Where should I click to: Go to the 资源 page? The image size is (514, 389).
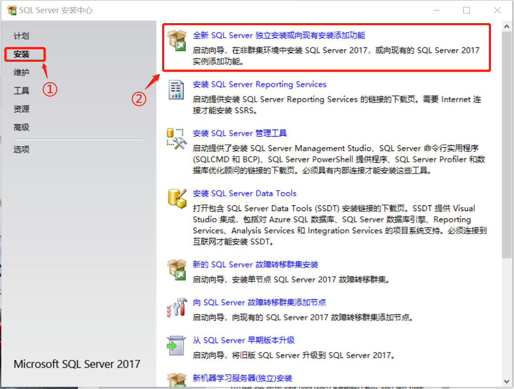[21, 109]
